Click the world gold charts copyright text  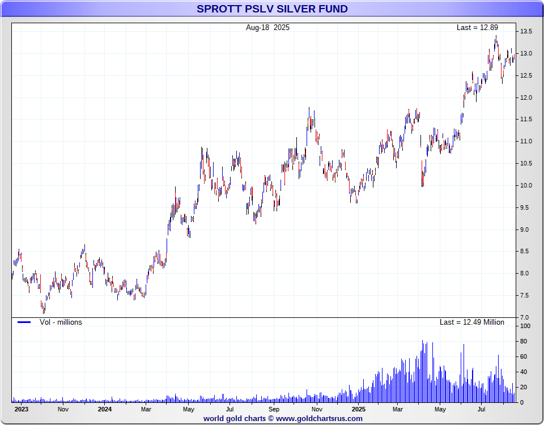tap(283, 419)
